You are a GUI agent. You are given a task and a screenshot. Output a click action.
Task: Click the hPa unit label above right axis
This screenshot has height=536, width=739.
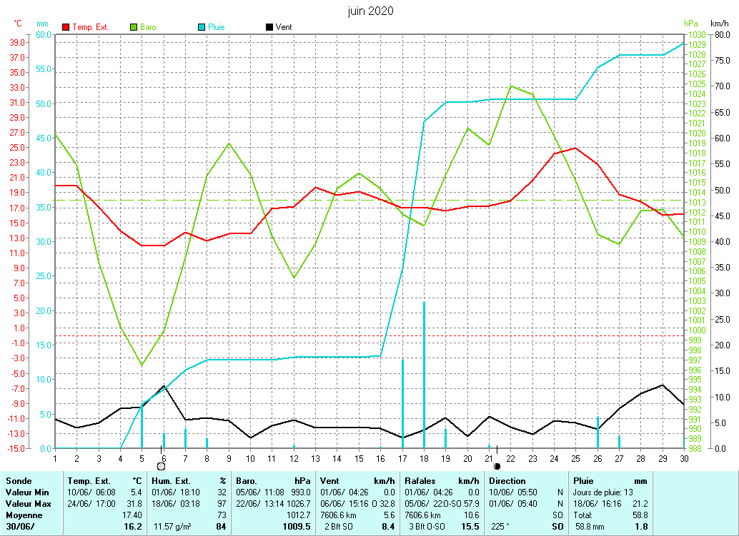(690, 24)
